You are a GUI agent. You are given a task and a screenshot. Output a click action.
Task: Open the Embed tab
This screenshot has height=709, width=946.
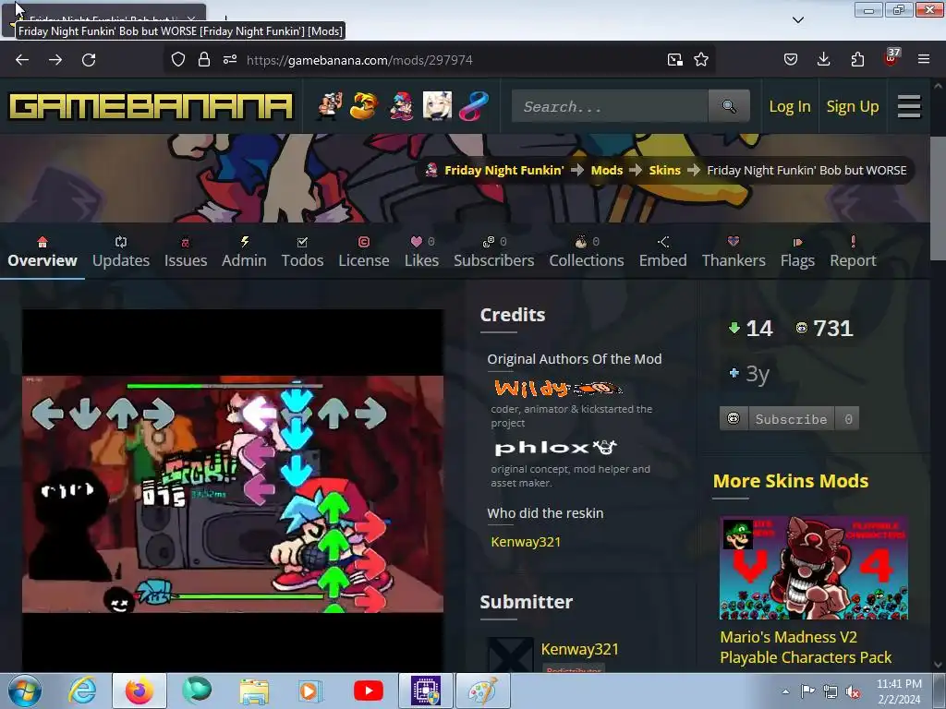click(x=662, y=253)
